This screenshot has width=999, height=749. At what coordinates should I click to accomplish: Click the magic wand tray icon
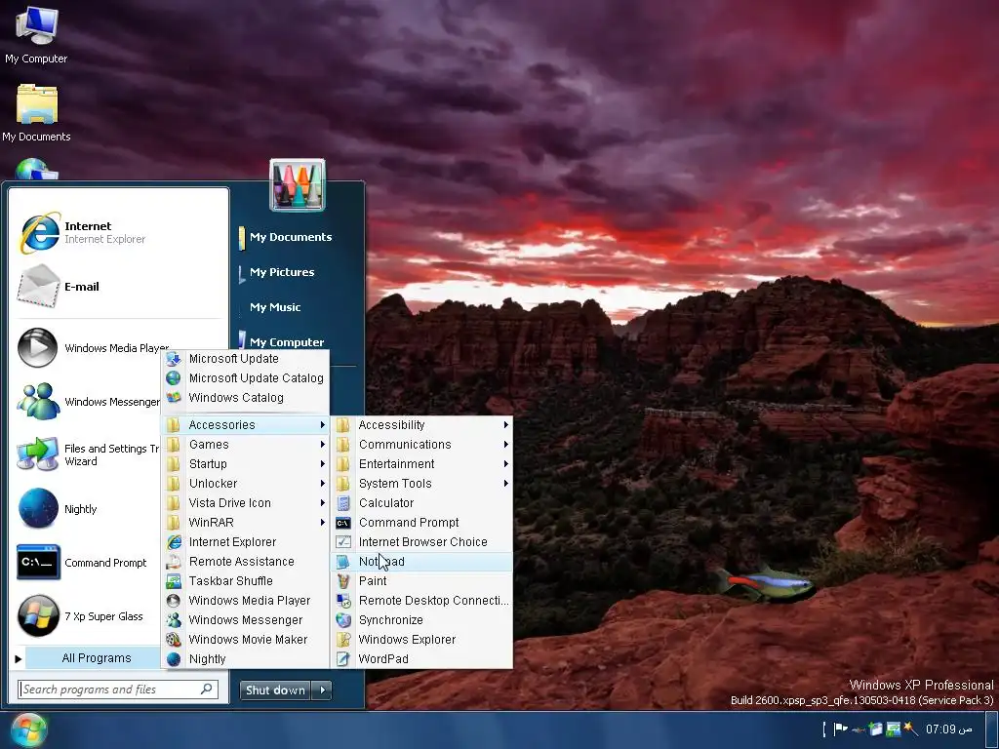click(911, 729)
